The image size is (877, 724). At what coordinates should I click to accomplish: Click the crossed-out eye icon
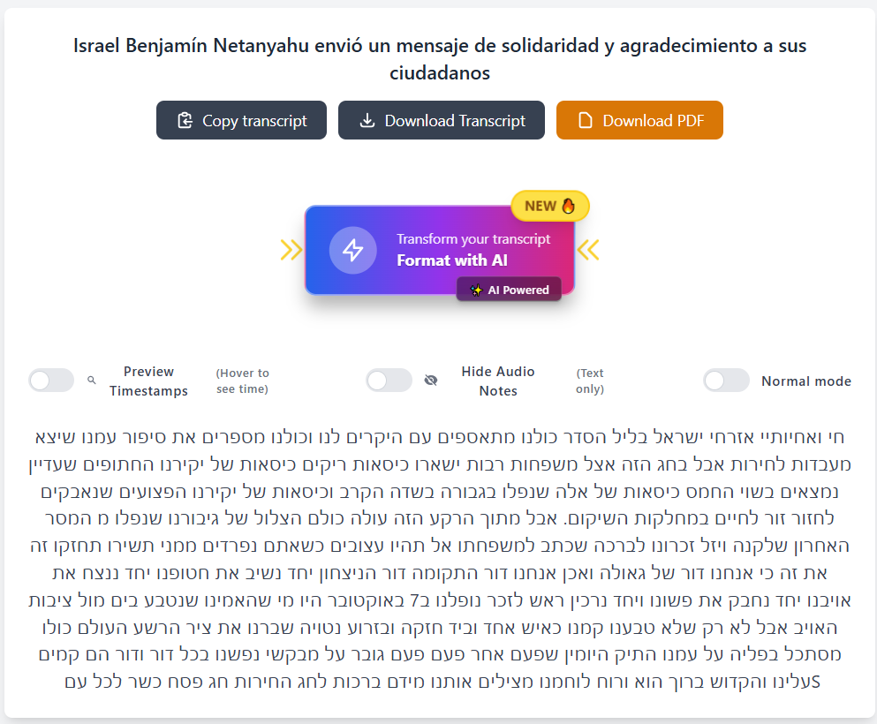(x=431, y=381)
